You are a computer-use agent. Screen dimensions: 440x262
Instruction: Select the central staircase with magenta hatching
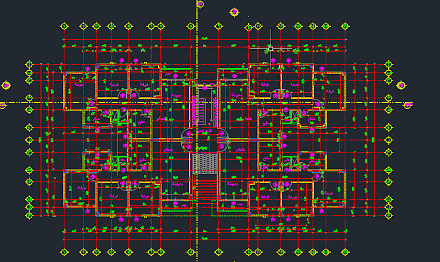tap(205, 106)
